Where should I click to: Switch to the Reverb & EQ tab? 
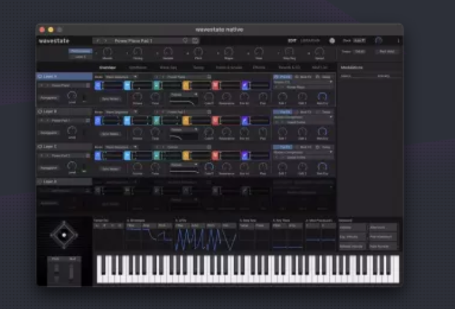point(289,68)
